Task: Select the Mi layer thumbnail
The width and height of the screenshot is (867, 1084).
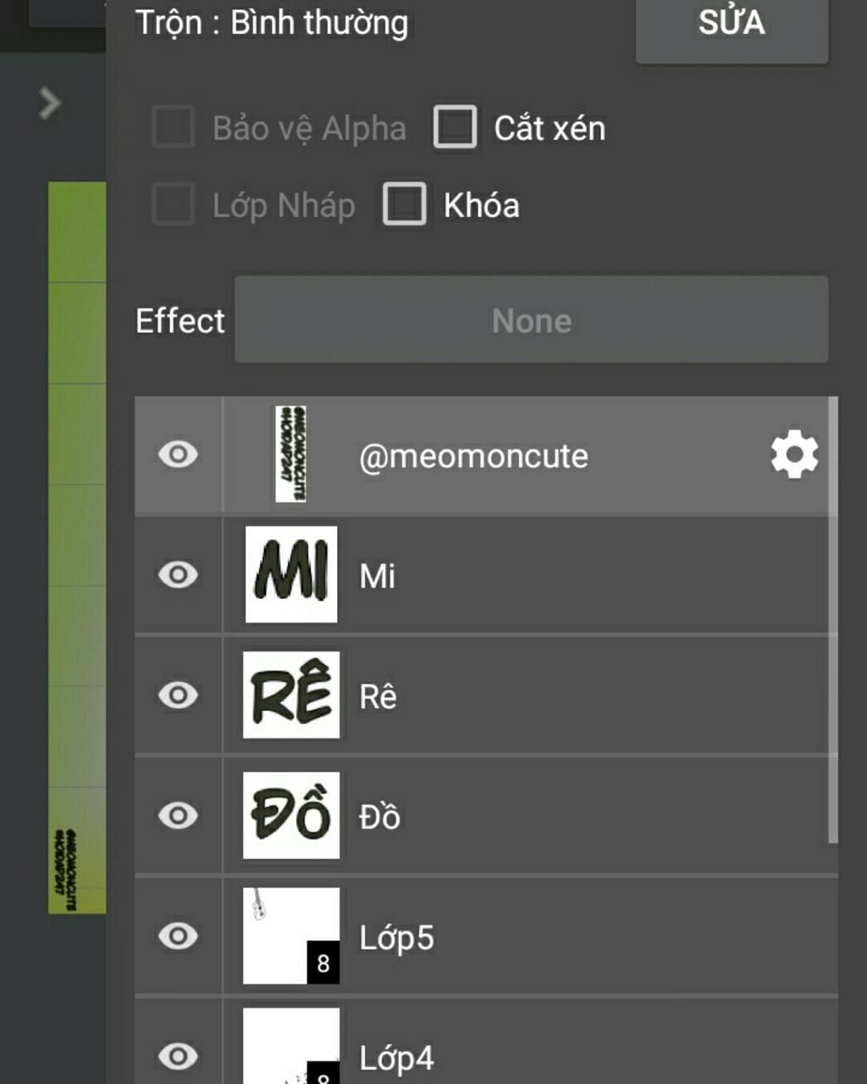Action: (x=291, y=574)
